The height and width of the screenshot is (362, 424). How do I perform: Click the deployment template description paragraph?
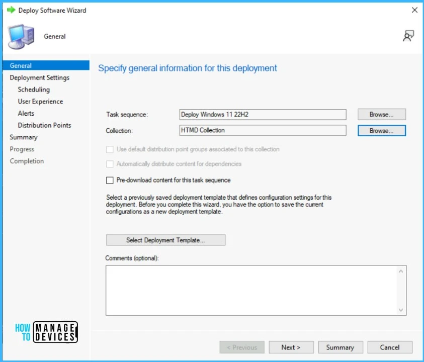218,205
